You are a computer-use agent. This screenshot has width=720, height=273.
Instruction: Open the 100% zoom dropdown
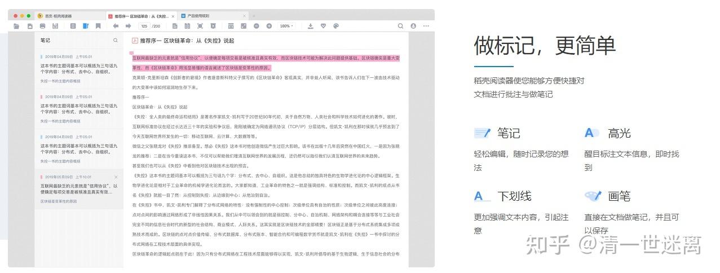click(x=286, y=26)
